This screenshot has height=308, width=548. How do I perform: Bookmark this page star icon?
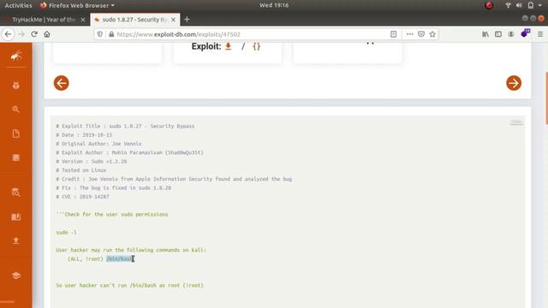click(x=432, y=34)
